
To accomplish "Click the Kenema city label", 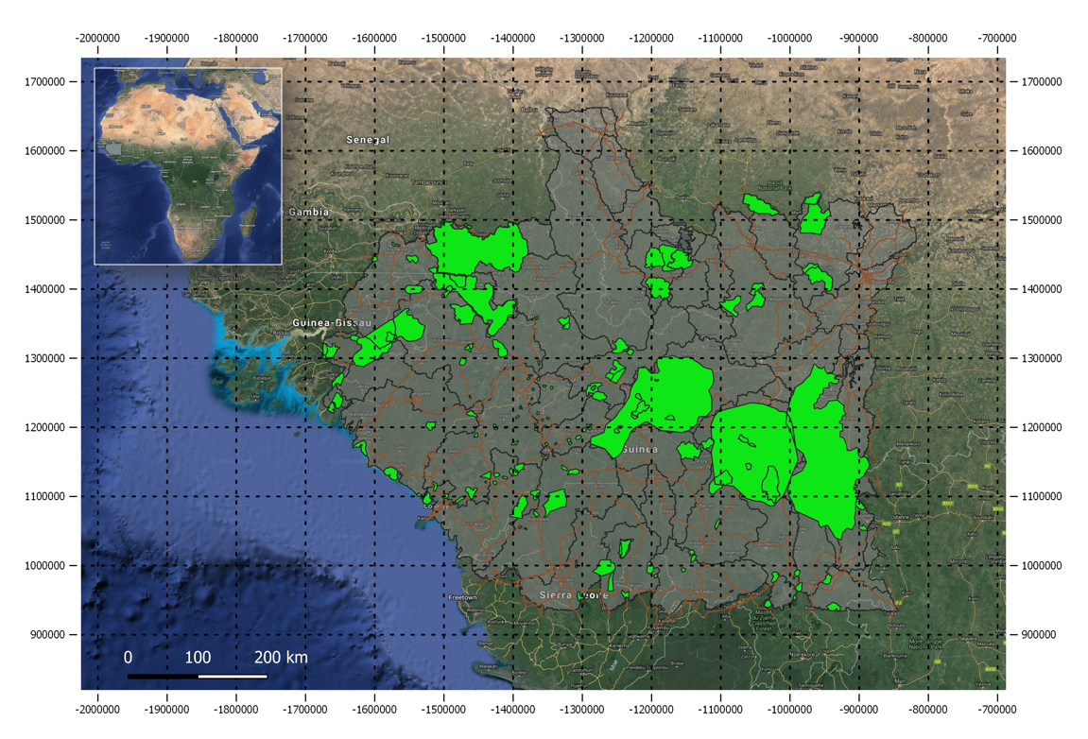I will point(619,646).
